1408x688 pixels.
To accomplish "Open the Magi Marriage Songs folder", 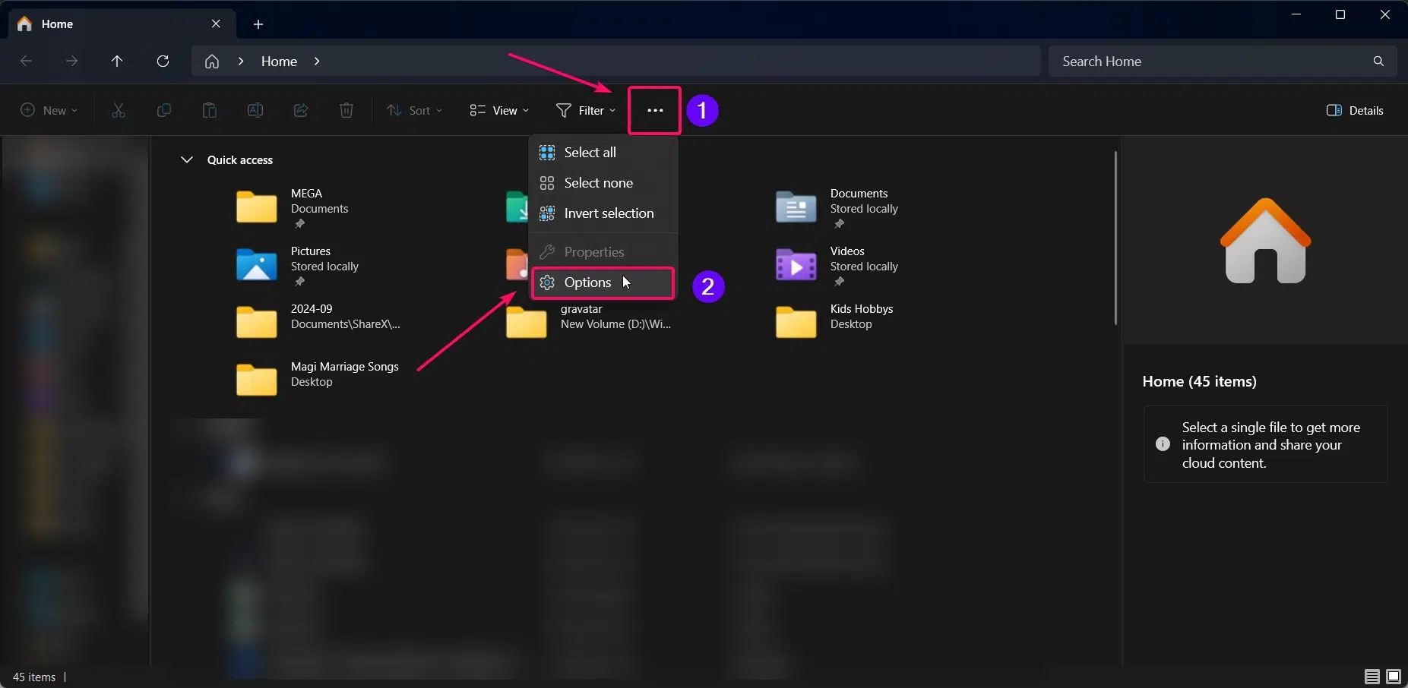I will (x=257, y=380).
